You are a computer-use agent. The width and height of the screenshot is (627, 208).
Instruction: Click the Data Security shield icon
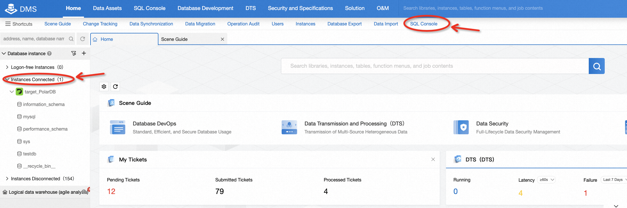[461, 127]
